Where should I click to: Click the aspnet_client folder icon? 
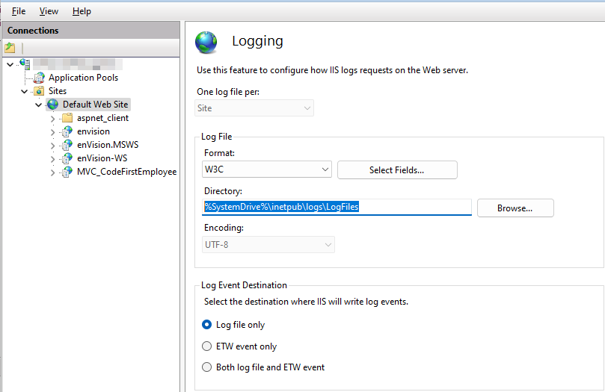tap(67, 118)
